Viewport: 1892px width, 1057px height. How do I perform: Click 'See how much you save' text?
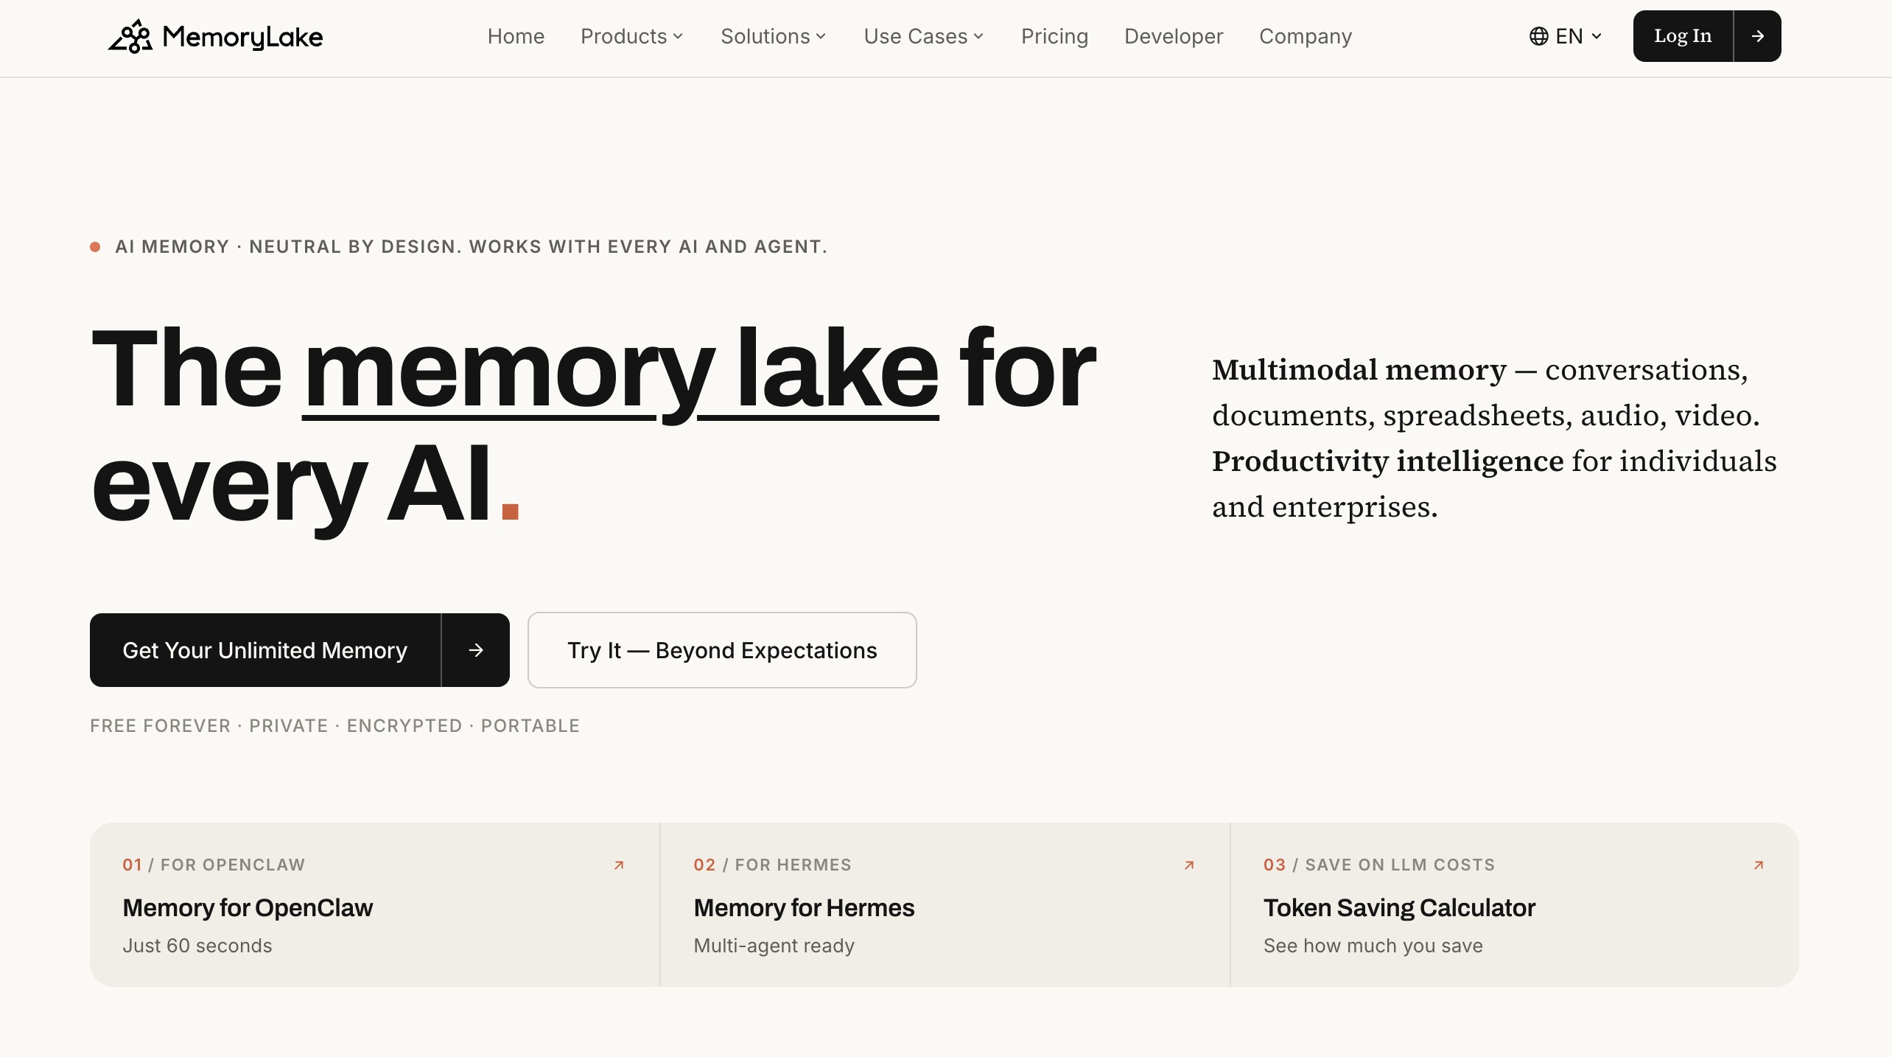click(x=1373, y=946)
